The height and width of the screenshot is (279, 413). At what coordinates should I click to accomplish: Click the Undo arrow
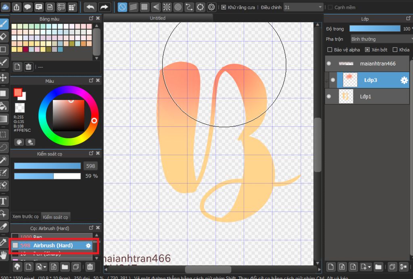pos(90,7)
